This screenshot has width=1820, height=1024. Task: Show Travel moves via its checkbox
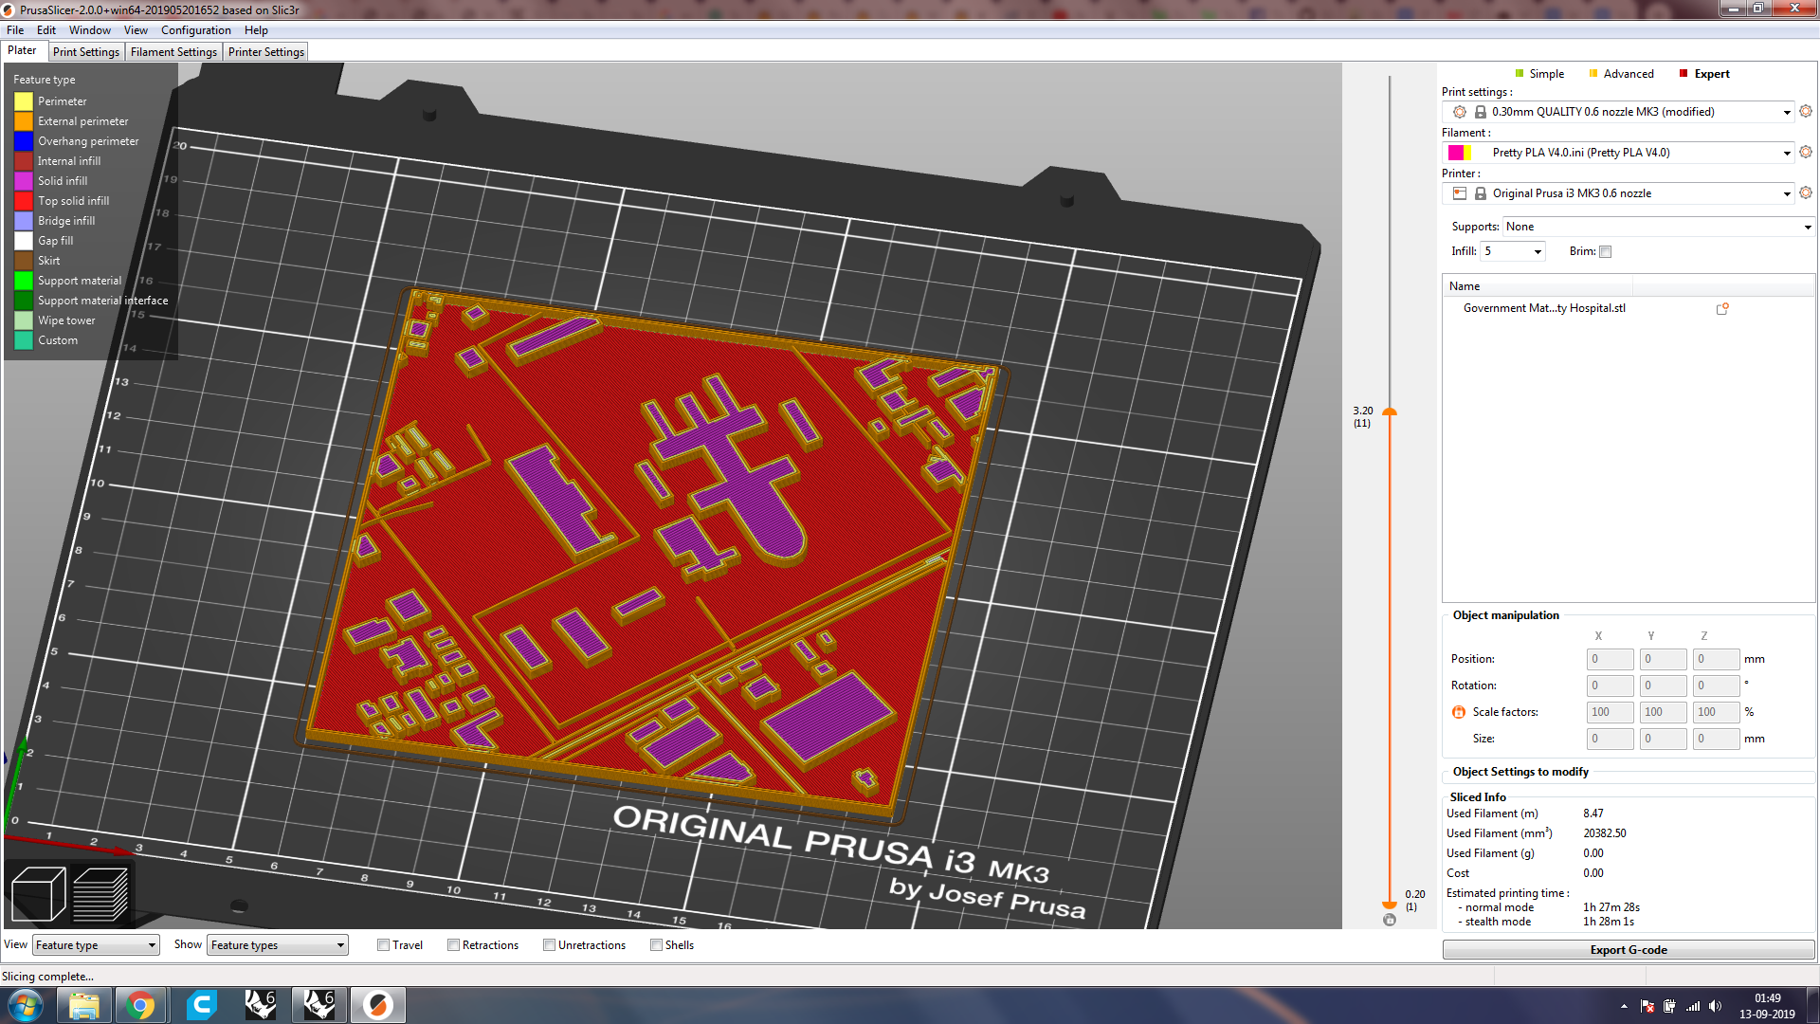(383, 944)
